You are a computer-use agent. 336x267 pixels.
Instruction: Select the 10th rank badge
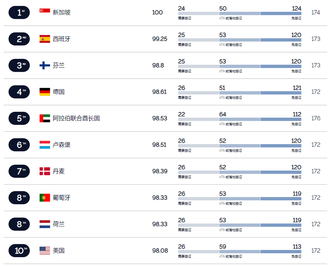[x=19, y=250]
